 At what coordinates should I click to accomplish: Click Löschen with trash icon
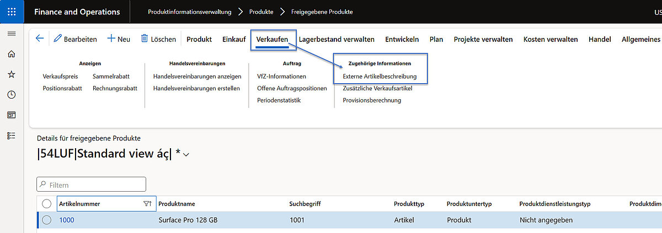158,39
